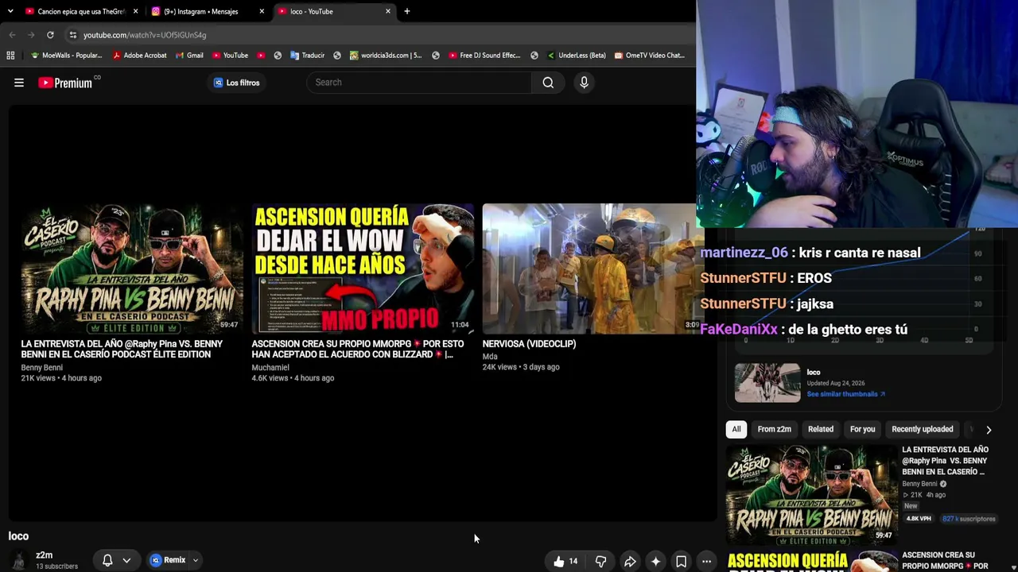This screenshot has height=572, width=1018.
Task: Expand the Remix dropdown arrow
Action: click(x=196, y=560)
